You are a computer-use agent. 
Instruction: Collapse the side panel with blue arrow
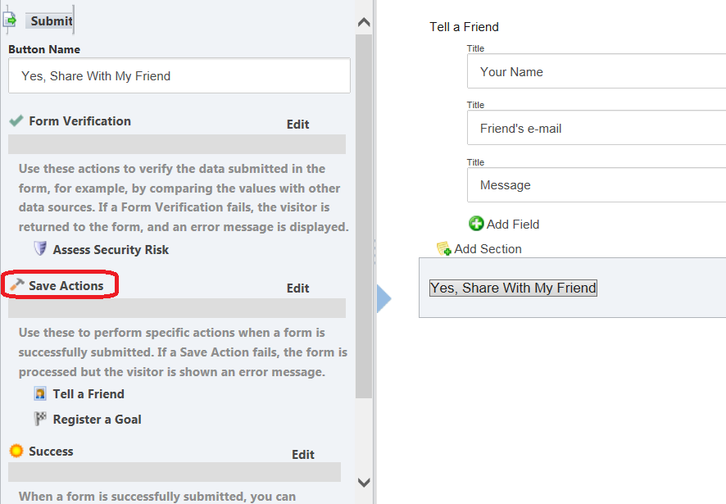tap(383, 299)
